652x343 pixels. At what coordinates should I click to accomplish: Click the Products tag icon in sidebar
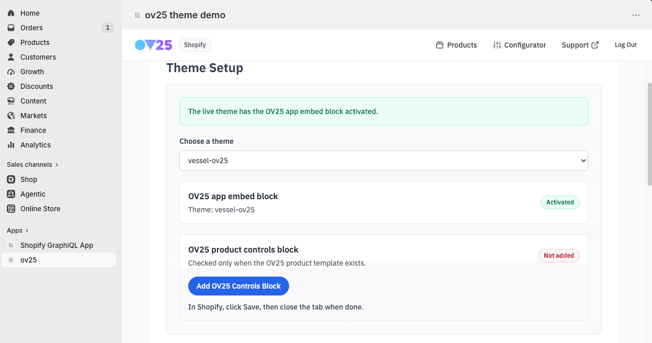11,42
